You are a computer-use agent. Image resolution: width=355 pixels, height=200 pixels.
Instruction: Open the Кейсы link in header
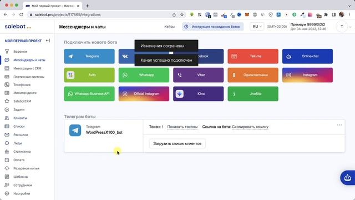169,27
